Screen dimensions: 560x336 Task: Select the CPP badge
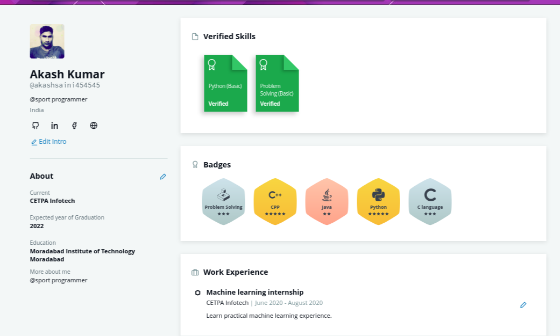275,202
